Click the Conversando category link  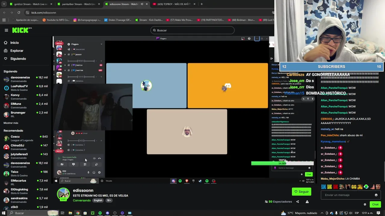pos(82,200)
